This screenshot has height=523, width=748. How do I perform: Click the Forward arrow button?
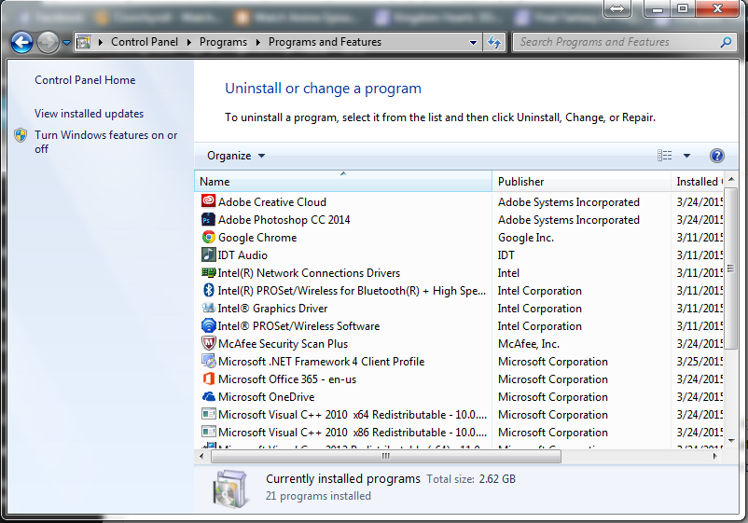(x=48, y=43)
